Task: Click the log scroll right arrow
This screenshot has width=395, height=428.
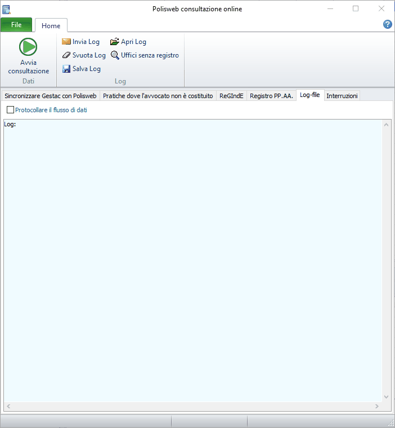Action: (x=377, y=406)
